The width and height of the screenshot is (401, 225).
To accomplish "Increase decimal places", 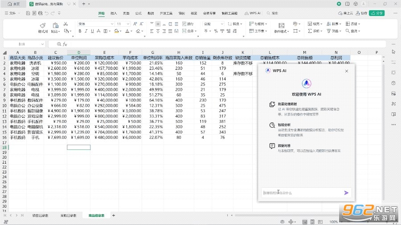I will coord(229,31).
